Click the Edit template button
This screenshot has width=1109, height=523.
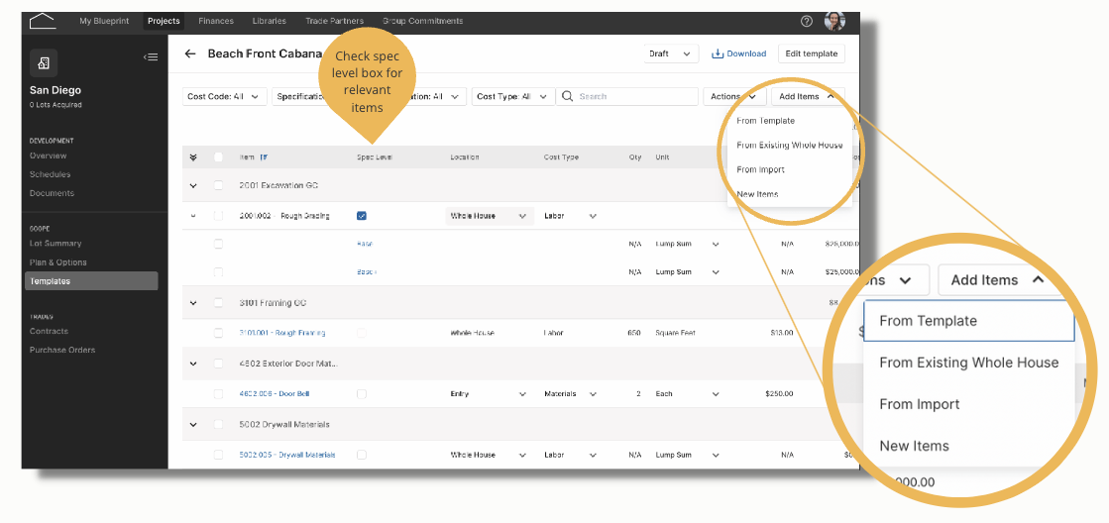coord(812,53)
